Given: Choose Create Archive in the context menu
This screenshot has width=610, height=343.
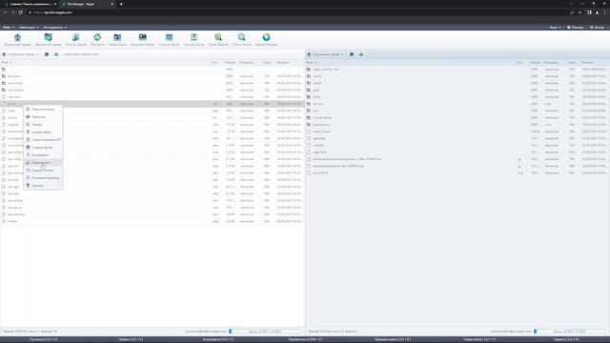Looking at the screenshot, I should pyautogui.click(x=43, y=148).
